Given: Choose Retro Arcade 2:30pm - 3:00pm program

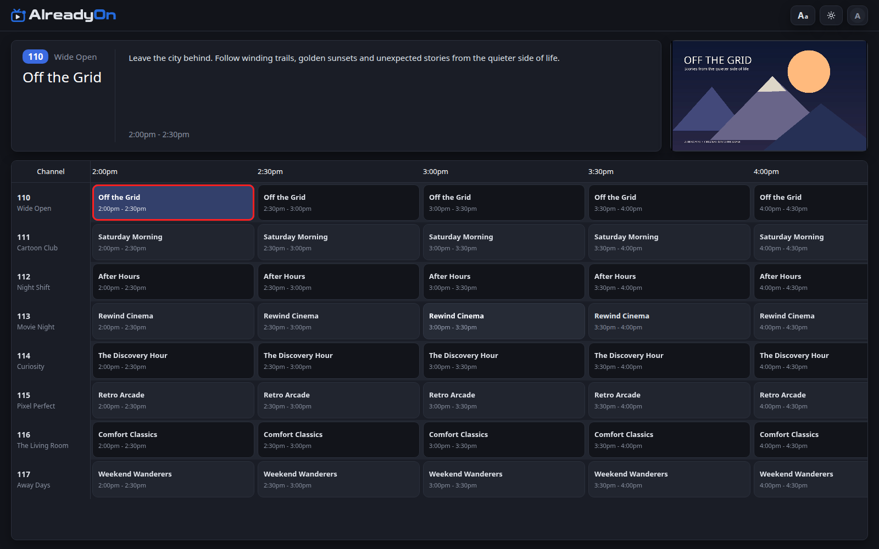Looking at the screenshot, I should [338, 400].
